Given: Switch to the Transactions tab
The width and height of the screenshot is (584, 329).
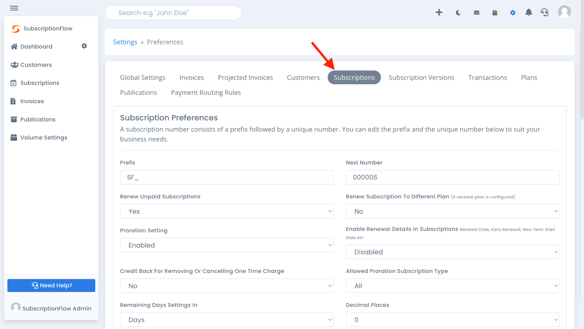Looking at the screenshot, I should [488, 78].
